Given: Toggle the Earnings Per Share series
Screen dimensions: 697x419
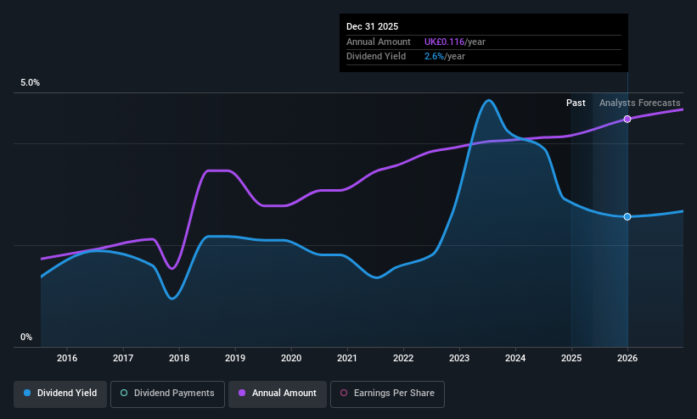Looking at the screenshot, I should pyautogui.click(x=387, y=394).
